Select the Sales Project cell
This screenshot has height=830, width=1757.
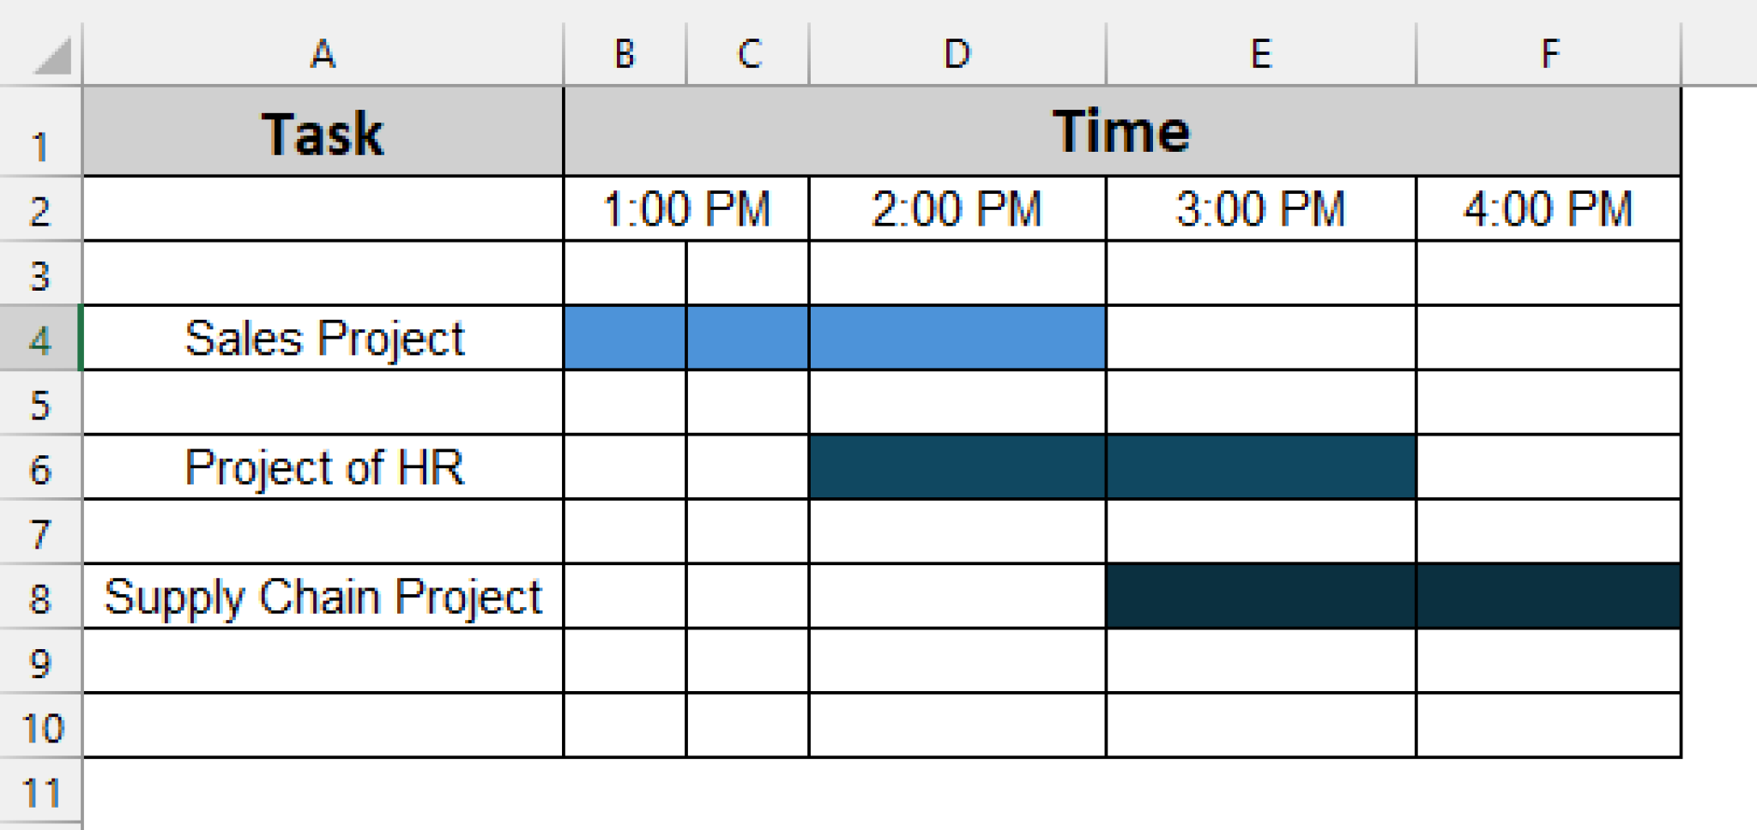[x=322, y=337]
